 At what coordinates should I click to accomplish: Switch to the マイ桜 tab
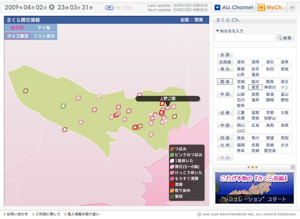point(44,28)
